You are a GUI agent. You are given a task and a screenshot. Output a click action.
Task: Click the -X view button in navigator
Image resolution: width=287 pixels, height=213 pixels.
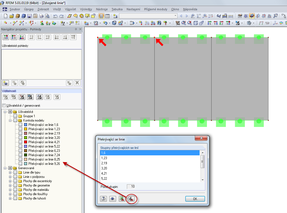pos(6,37)
